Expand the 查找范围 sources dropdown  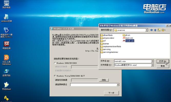(x=147, y=30)
